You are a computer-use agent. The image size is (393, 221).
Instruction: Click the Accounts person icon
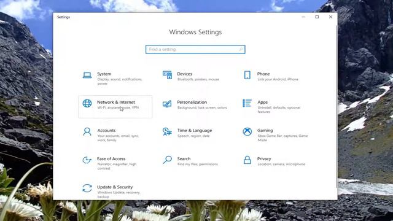click(87, 132)
